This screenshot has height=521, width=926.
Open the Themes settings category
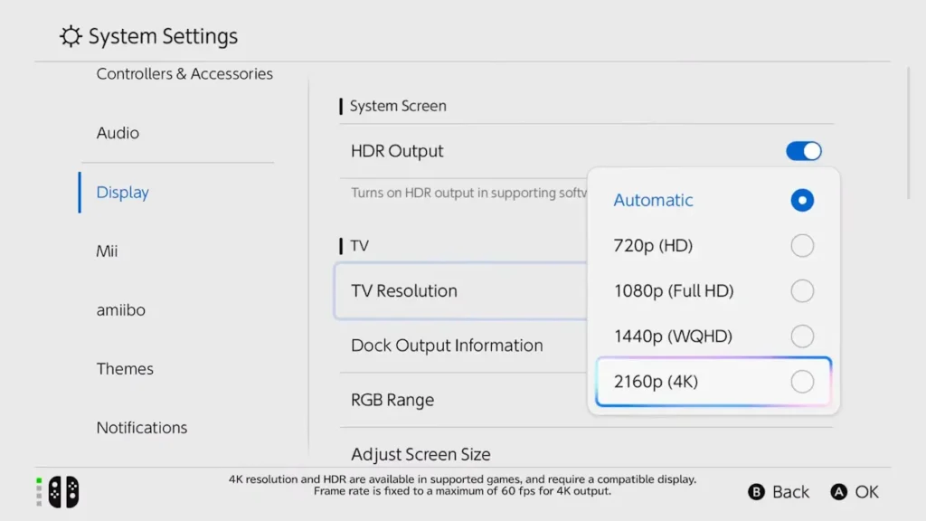(125, 368)
